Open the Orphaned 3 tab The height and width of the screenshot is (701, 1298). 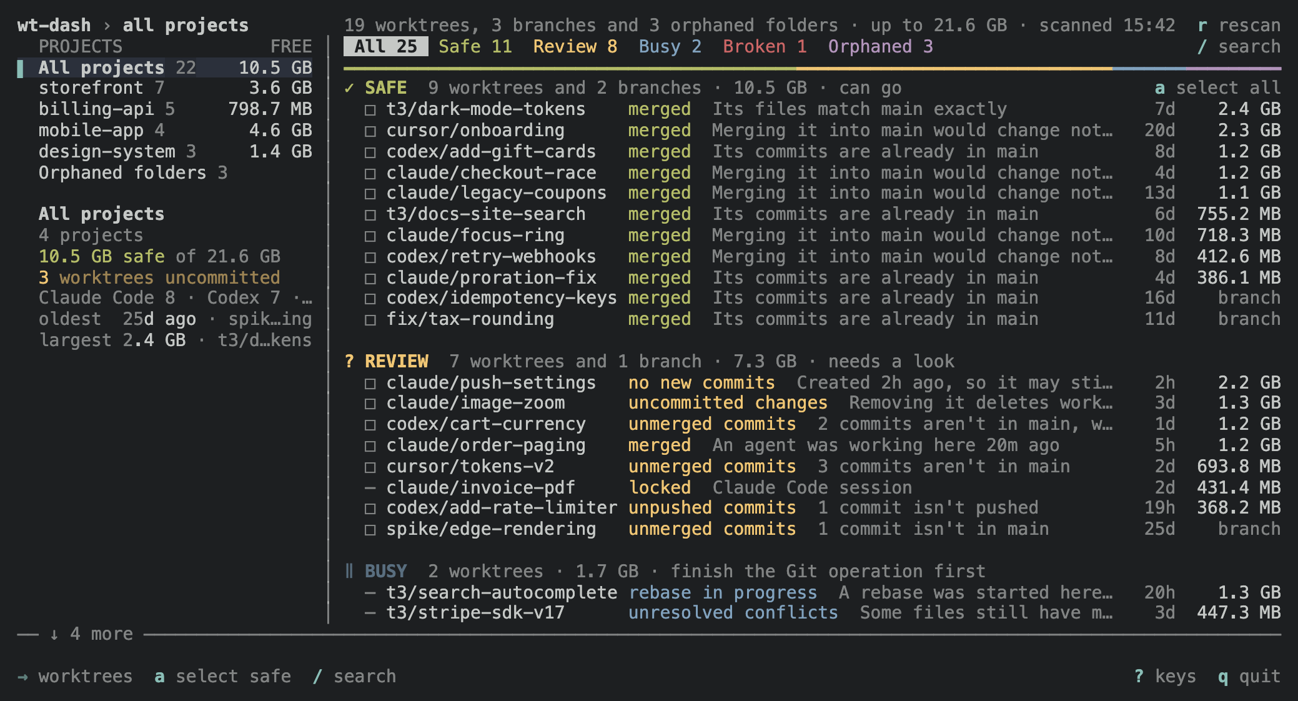tap(881, 46)
